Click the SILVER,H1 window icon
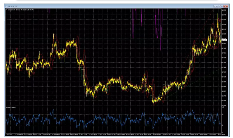The height and width of the screenshot is (138, 233). click(x=6, y=6)
